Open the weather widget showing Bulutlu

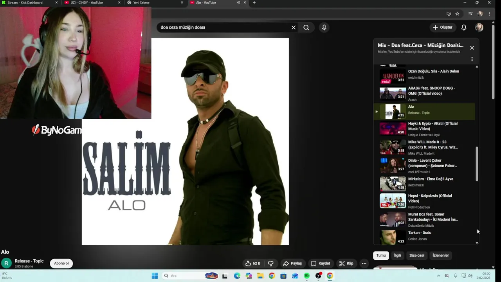coord(7,276)
